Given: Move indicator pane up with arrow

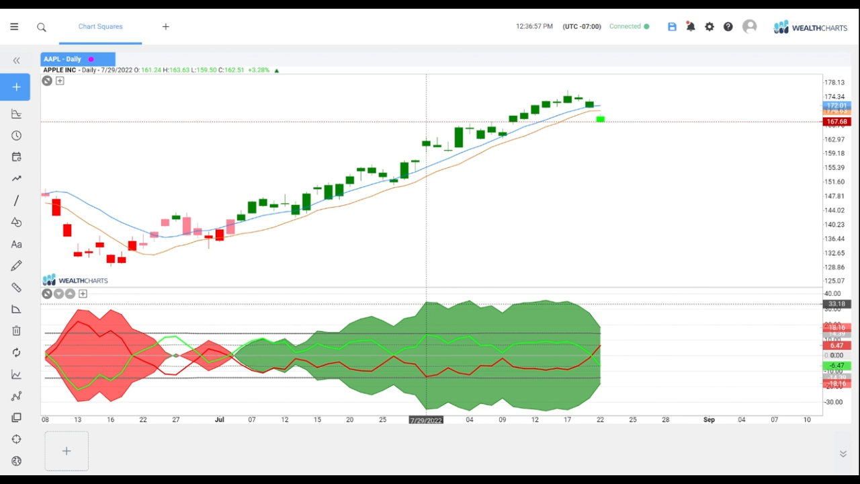Looking at the screenshot, I should click(70, 294).
